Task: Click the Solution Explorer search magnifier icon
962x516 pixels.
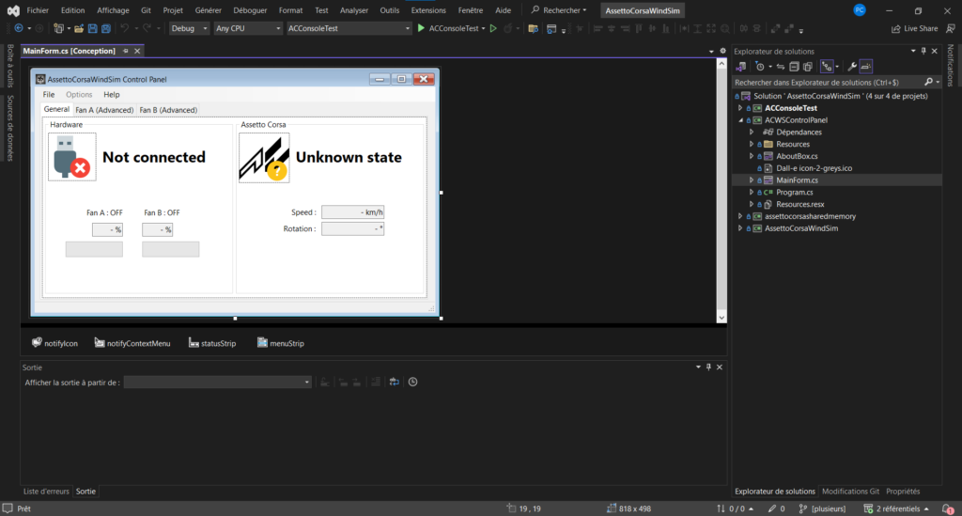Action: tap(929, 82)
